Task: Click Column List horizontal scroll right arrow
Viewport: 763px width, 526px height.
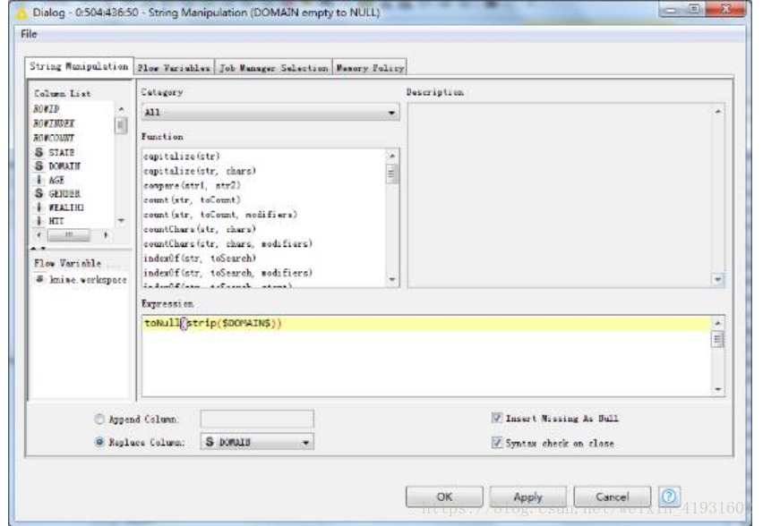Action: 106,234
